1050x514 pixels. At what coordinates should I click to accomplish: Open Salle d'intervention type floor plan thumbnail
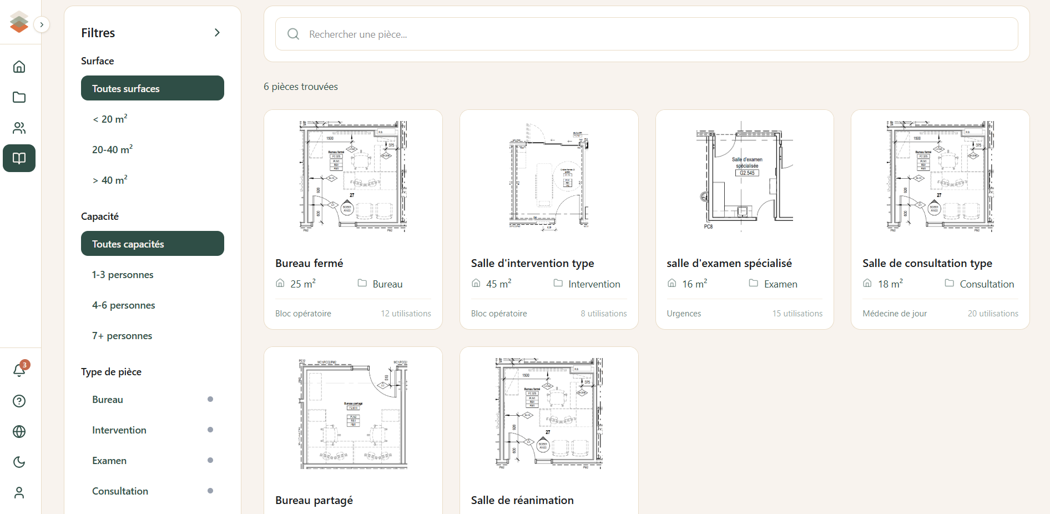549,177
